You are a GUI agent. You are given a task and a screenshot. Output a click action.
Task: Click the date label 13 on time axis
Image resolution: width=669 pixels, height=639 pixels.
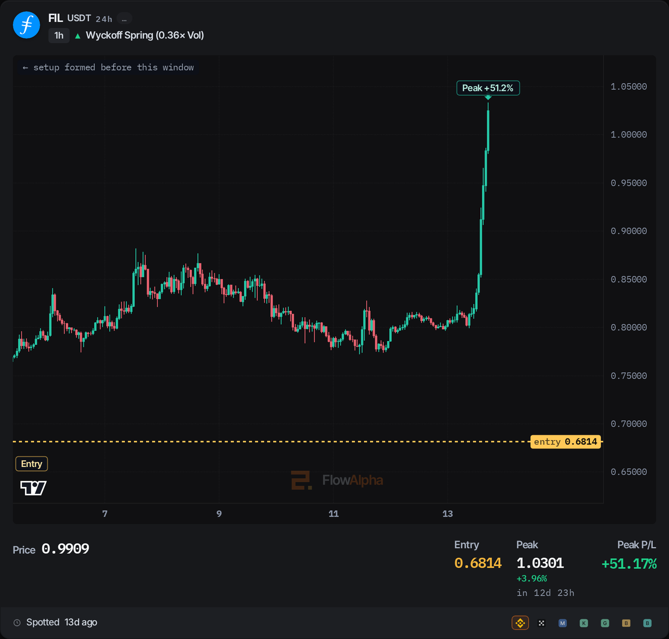click(x=448, y=514)
